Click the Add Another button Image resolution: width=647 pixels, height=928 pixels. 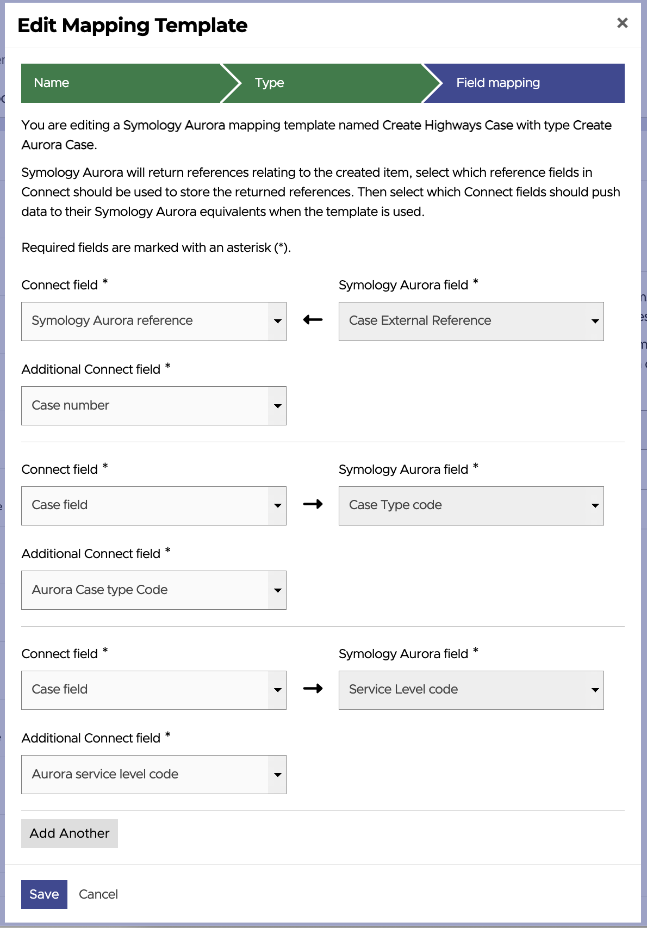tap(70, 833)
